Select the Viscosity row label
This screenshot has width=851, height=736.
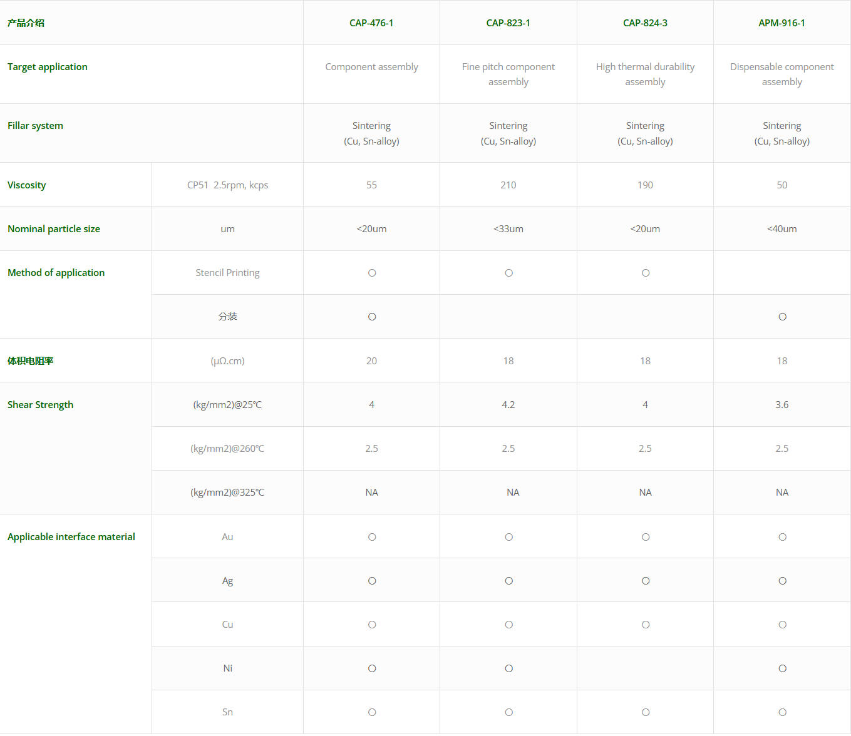click(27, 185)
